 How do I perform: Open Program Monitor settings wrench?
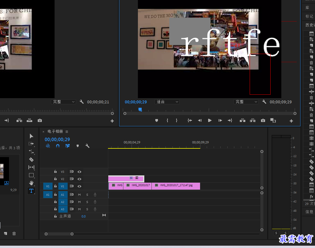264,102
